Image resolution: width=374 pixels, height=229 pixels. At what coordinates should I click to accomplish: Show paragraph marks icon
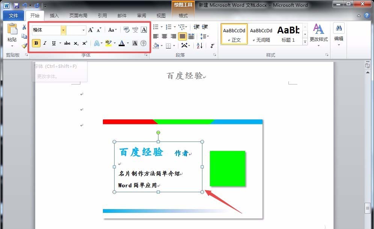212,45
